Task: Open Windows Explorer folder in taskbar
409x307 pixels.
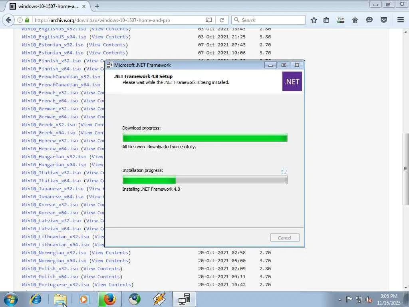Action: 60,299
